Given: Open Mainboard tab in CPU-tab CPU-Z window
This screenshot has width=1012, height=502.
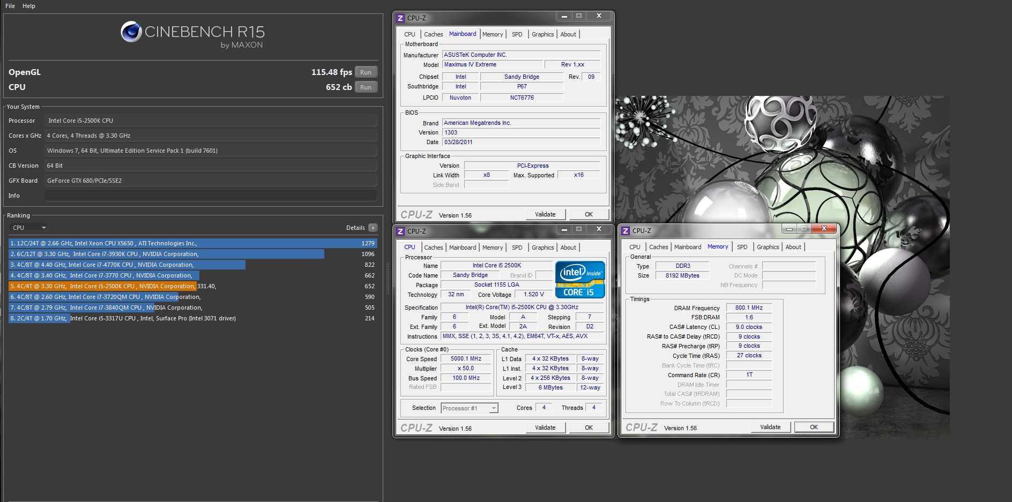Looking at the screenshot, I should pyautogui.click(x=463, y=248).
